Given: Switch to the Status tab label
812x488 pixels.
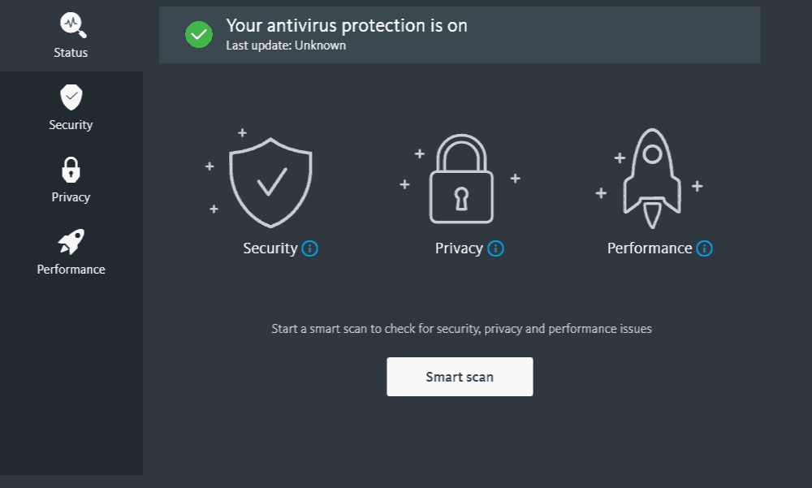Looking at the screenshot, I should click(x=71, y=52).
